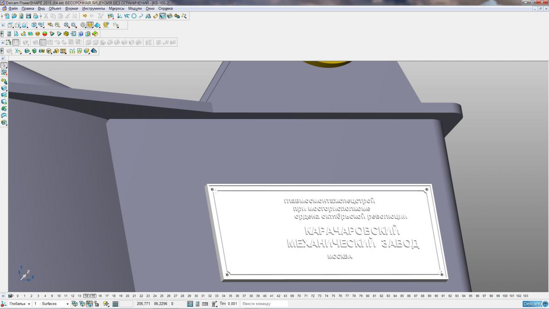549x309 pixels.
Task: Select the Solid tool icon on main toolbar
Action: coord(162,16)
